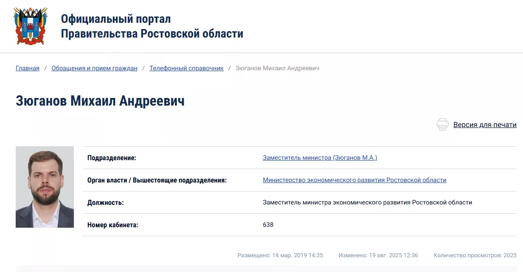Navigate to "Телефонный справочник" breadcrumb
Screen dimensions: 523x272
[x=186, y=68]
